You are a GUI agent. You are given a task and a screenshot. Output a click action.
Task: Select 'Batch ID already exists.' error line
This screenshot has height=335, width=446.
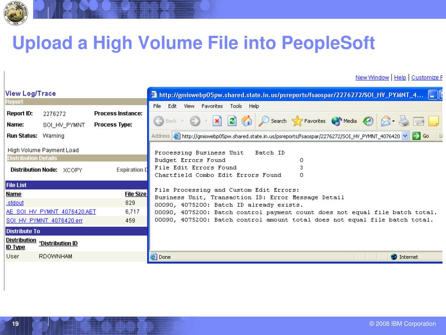(x=229, y=205)
